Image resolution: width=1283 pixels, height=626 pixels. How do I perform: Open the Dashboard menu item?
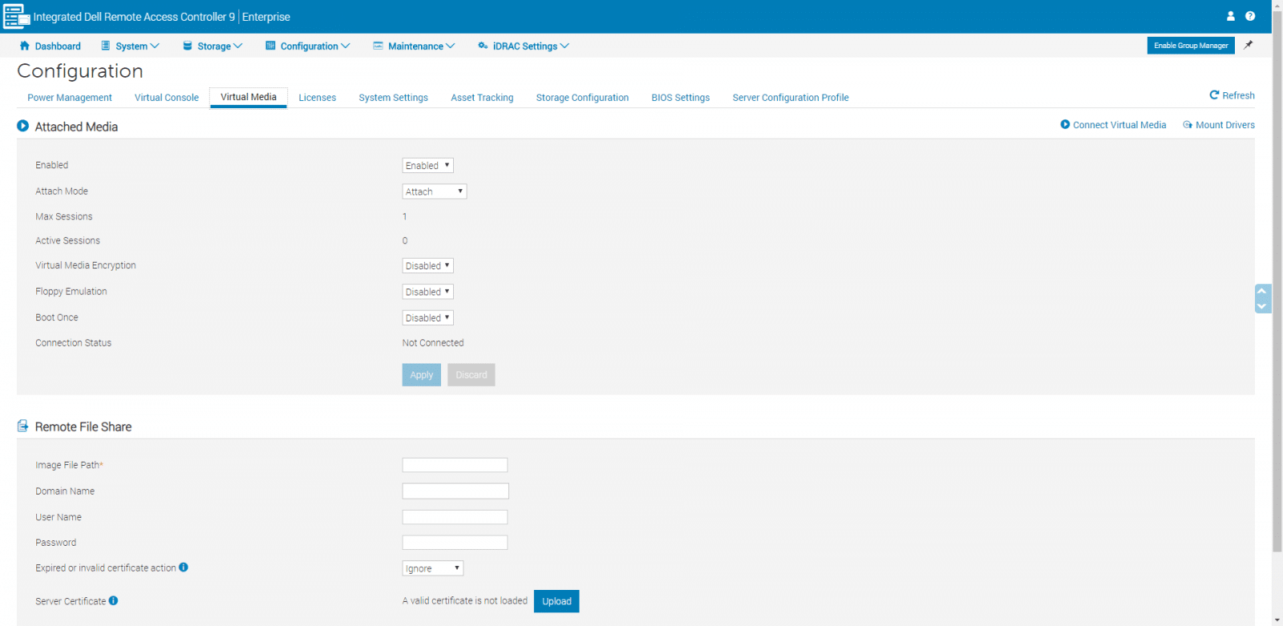point(50,46)
